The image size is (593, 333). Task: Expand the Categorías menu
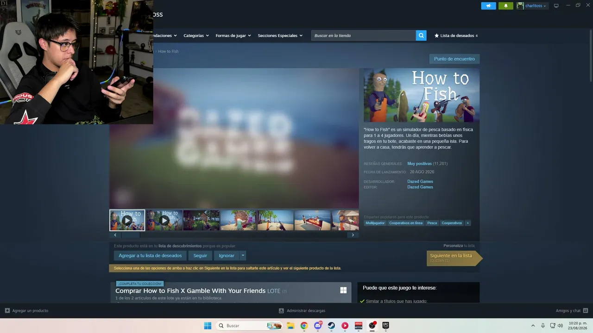196,36
